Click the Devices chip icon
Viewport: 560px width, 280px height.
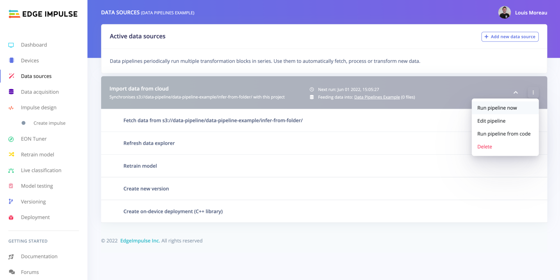pos(11,61)
